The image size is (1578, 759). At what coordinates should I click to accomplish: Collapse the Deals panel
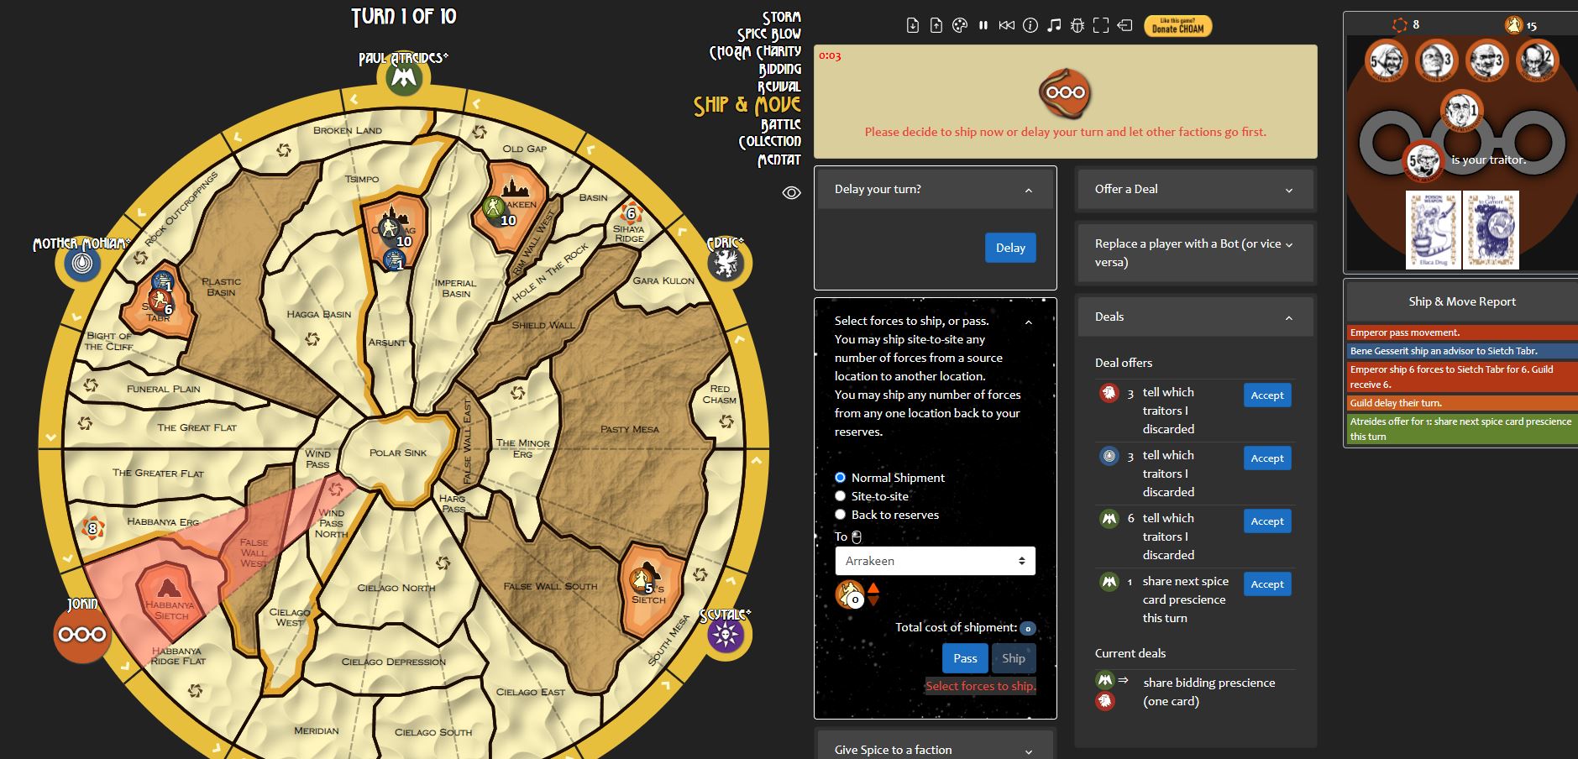pyautogui.click(x=1288, y=317)
